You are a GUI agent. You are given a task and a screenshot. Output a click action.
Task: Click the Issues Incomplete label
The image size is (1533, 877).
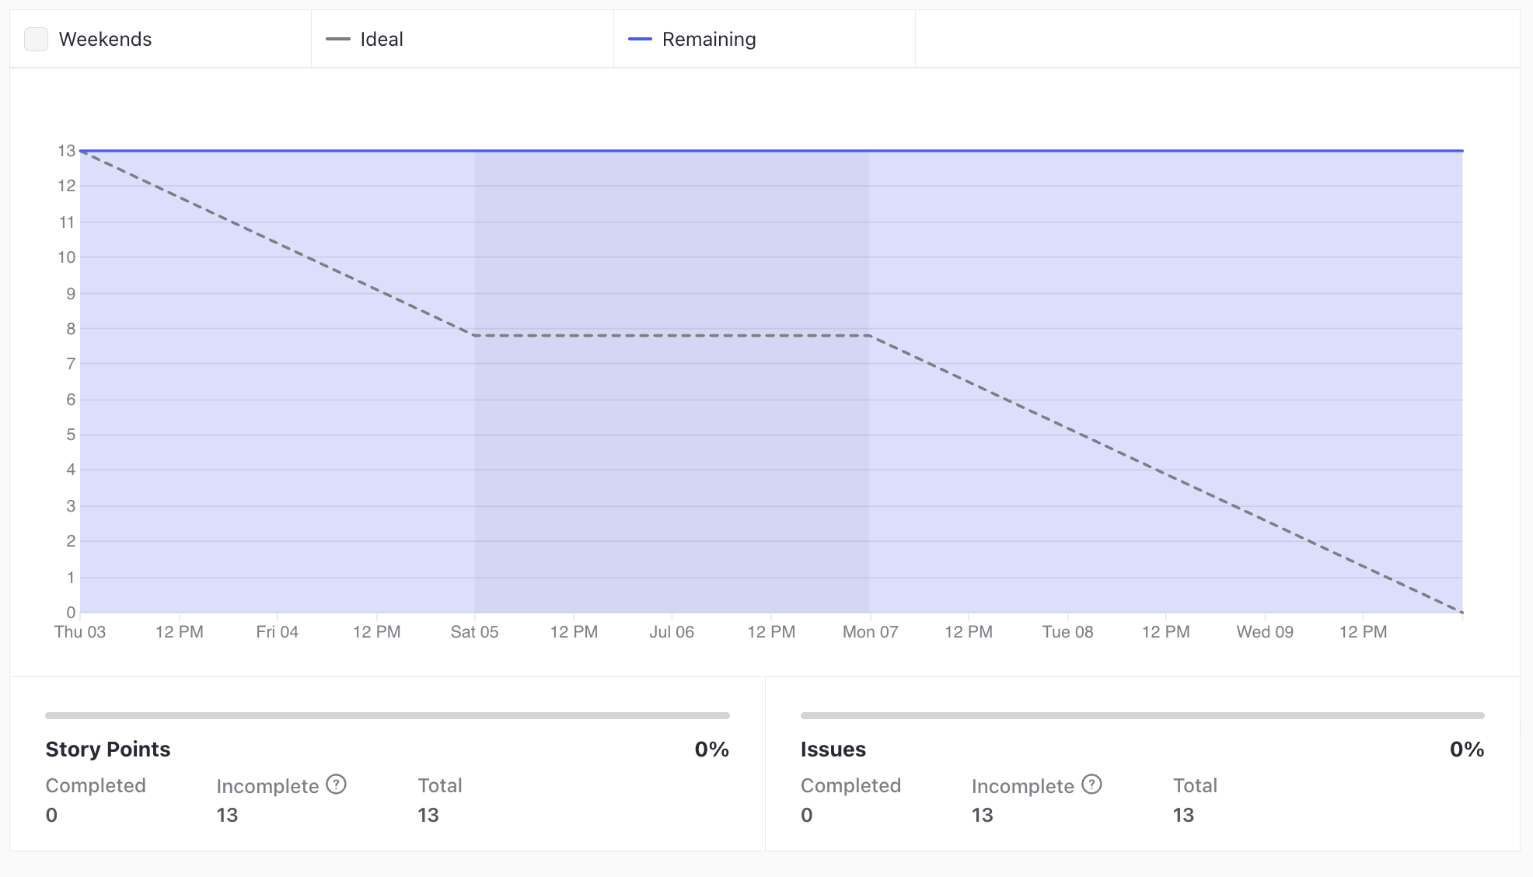tap(1023, 786)
